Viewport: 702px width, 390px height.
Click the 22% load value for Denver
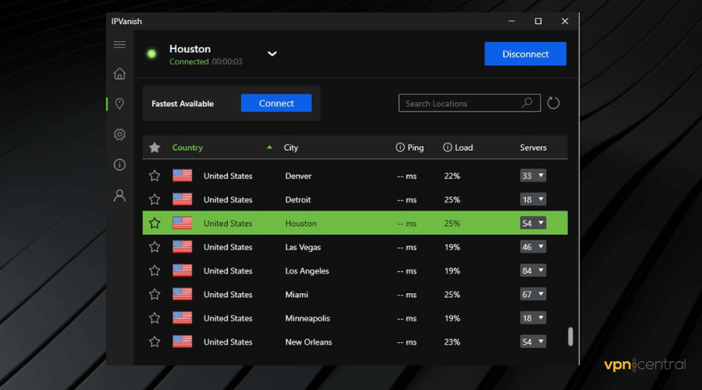[452, 175]
